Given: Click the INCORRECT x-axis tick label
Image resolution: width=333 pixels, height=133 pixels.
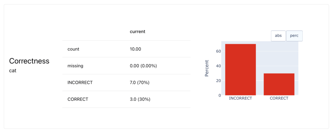Looking at the screenshot, I should point(241,98).
